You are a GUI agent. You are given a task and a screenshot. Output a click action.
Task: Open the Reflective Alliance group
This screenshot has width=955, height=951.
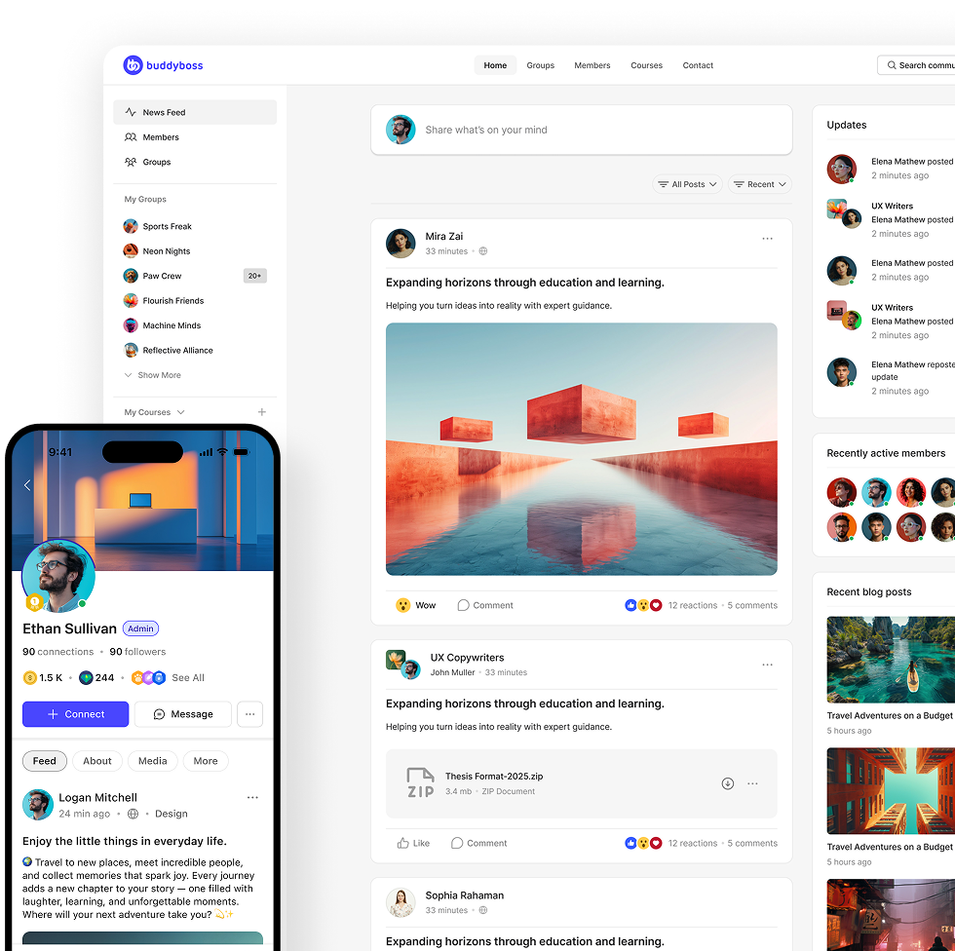(169, 350)
